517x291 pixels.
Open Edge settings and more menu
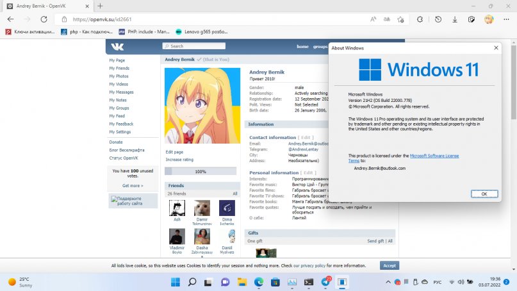[506, 19]
